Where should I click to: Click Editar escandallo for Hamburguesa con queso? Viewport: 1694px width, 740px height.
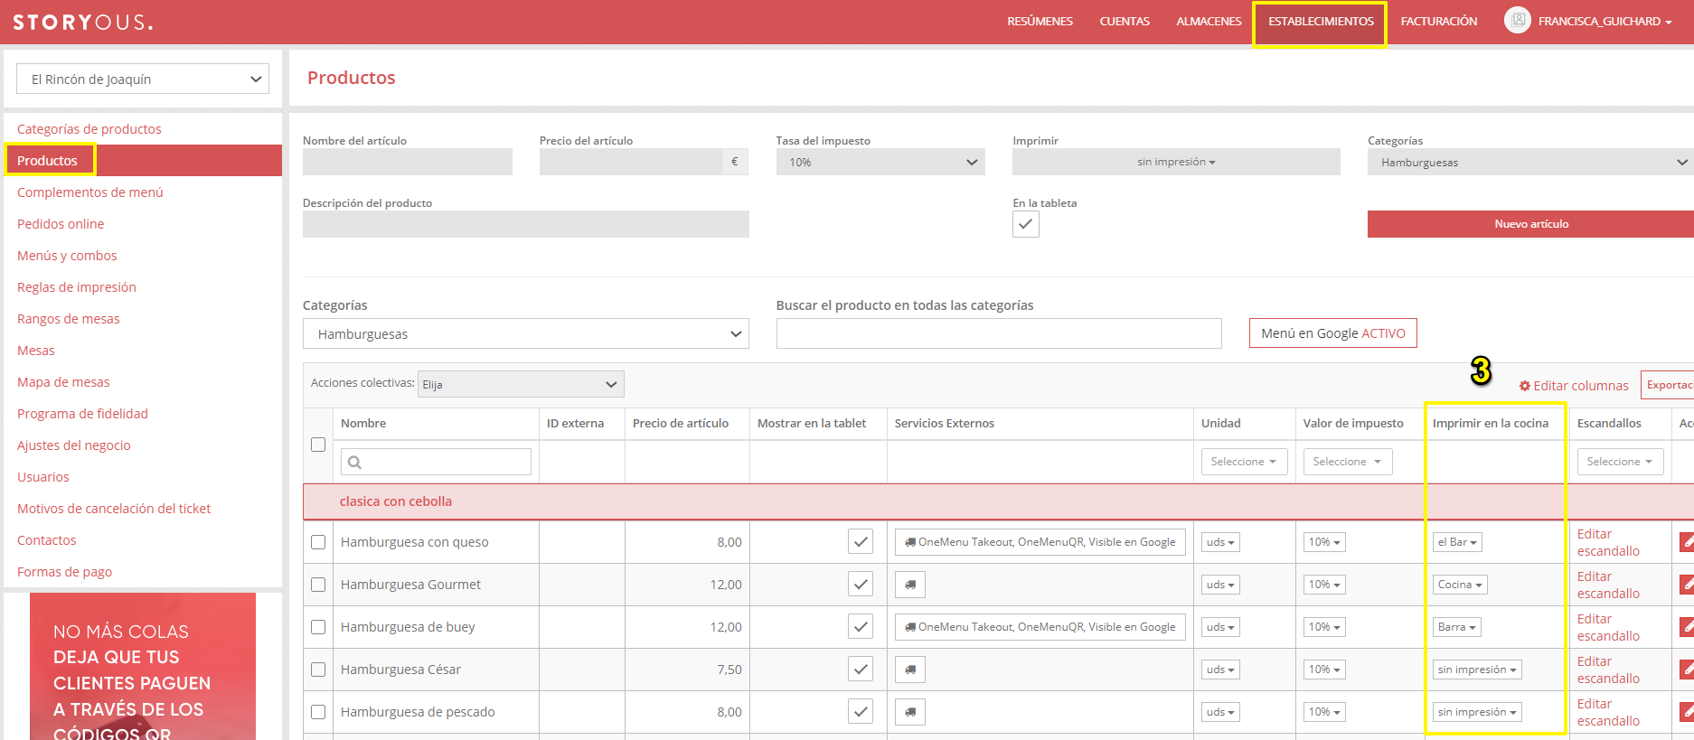click(1608, 542)
